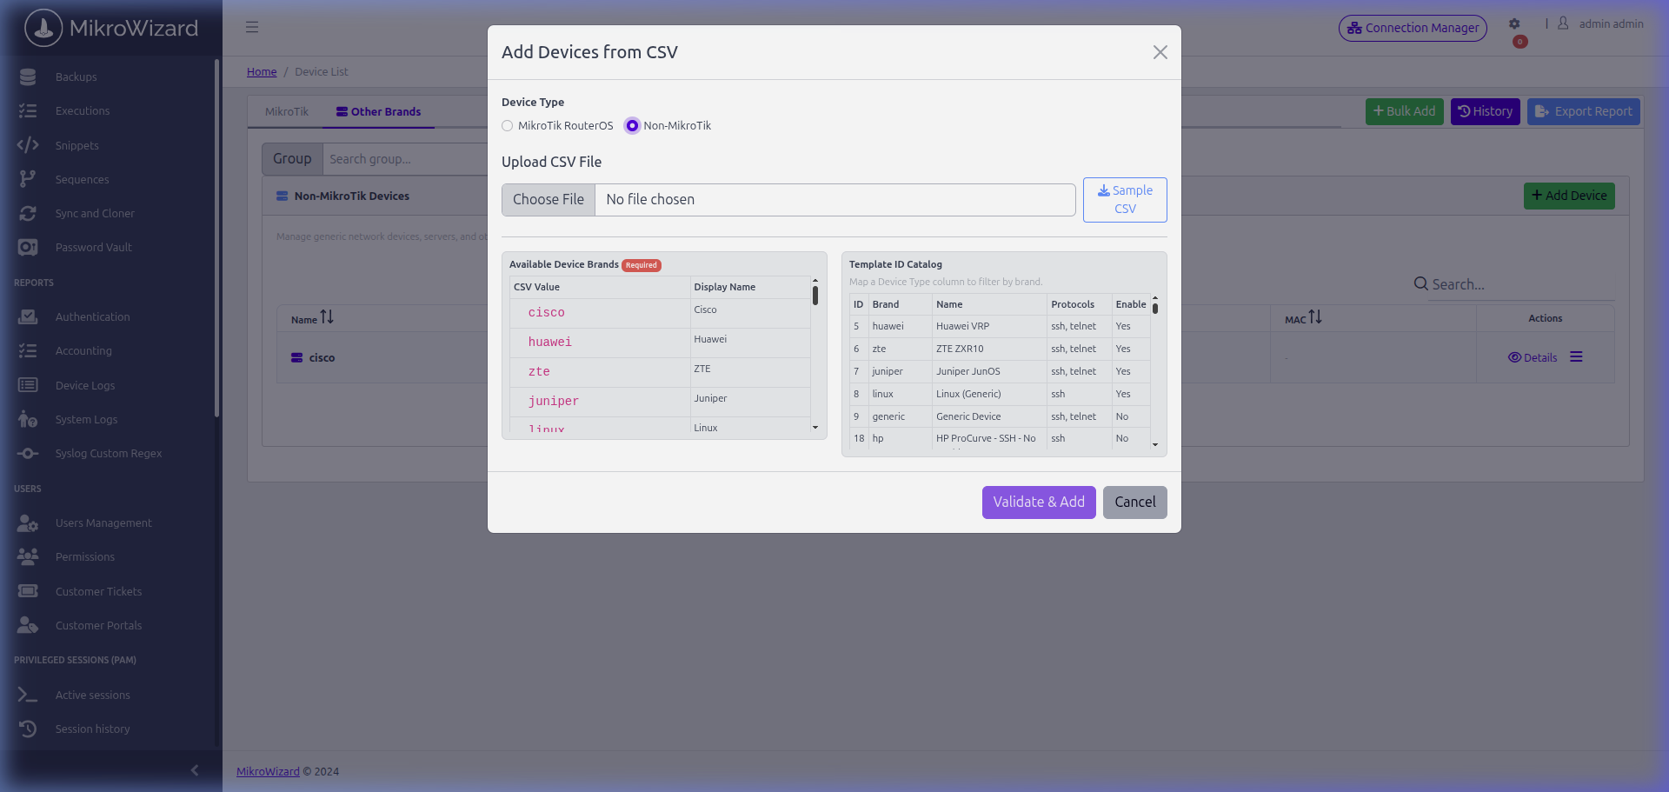
Task: Click the huawei CSV value
Action: pos(550,343)
